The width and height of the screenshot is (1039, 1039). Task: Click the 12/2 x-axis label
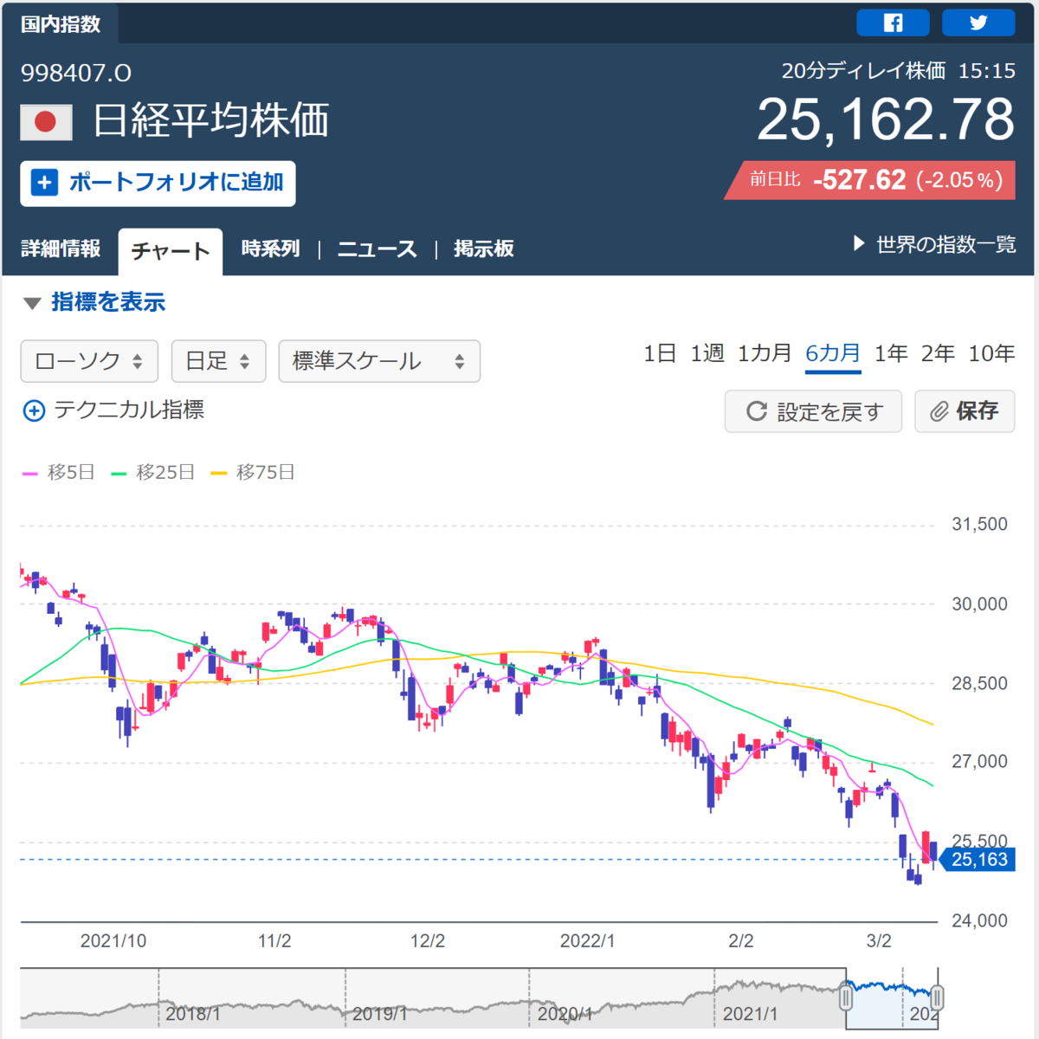click(x=428, y=941)
